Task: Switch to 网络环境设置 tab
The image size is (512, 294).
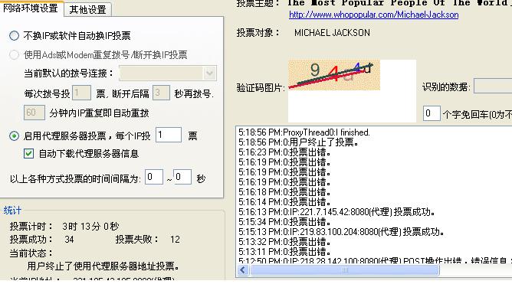Action: (x=31, y=8)
